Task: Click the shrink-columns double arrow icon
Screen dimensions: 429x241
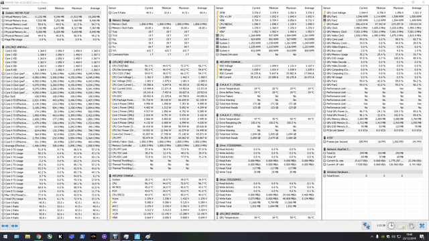Action: pyautogui.click(x=15, y=226)
